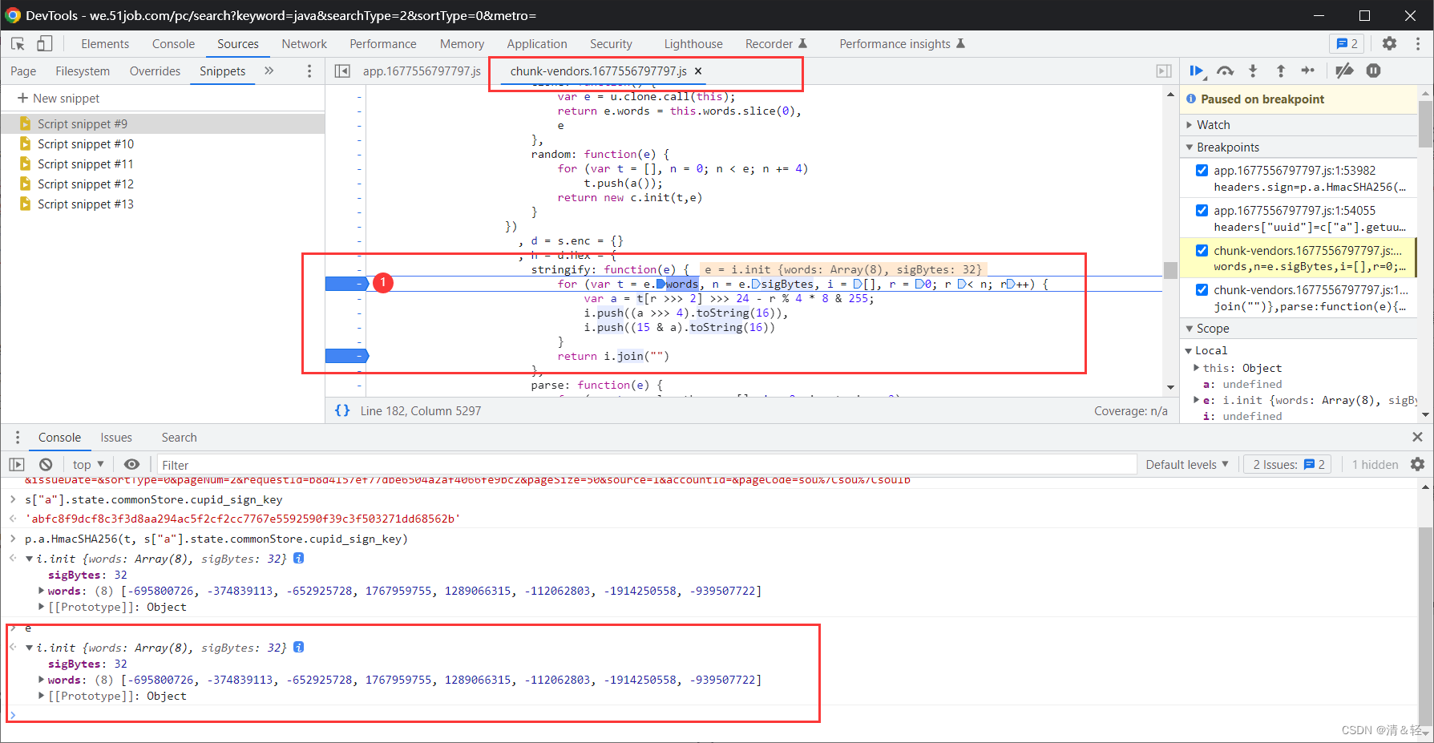Deactivate all breakpoints icon
Image resolution: width=1434 pixels, height=743 pixels.
pyautogui.click(x=1344, y=71)
